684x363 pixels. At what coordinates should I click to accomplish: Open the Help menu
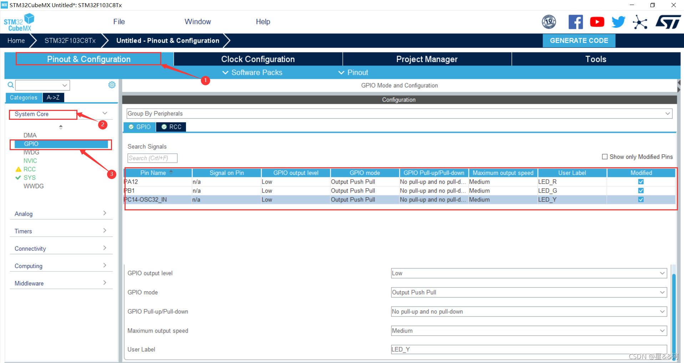tap(263, 22)
